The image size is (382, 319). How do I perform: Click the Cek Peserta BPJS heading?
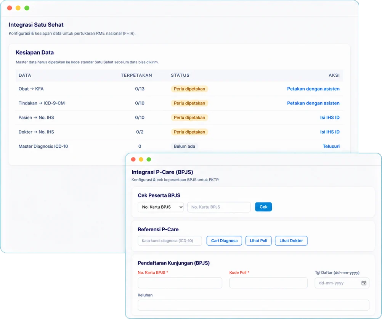(159, 195)
